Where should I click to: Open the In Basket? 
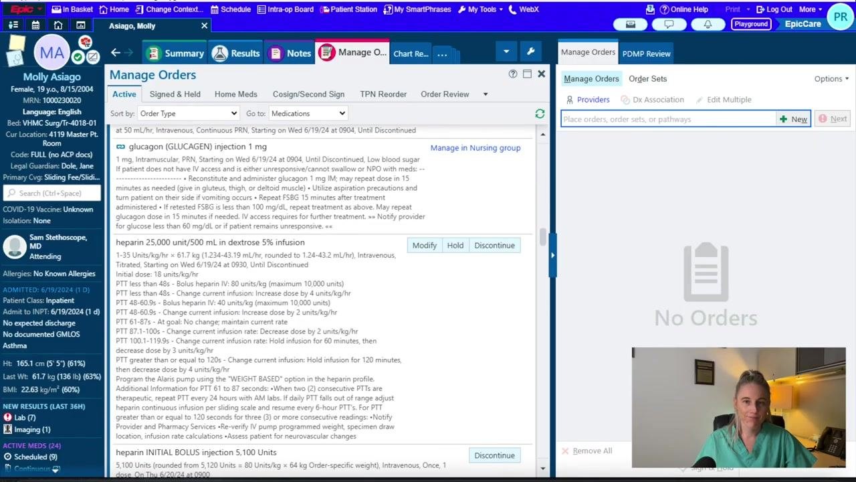click(72, 9)
